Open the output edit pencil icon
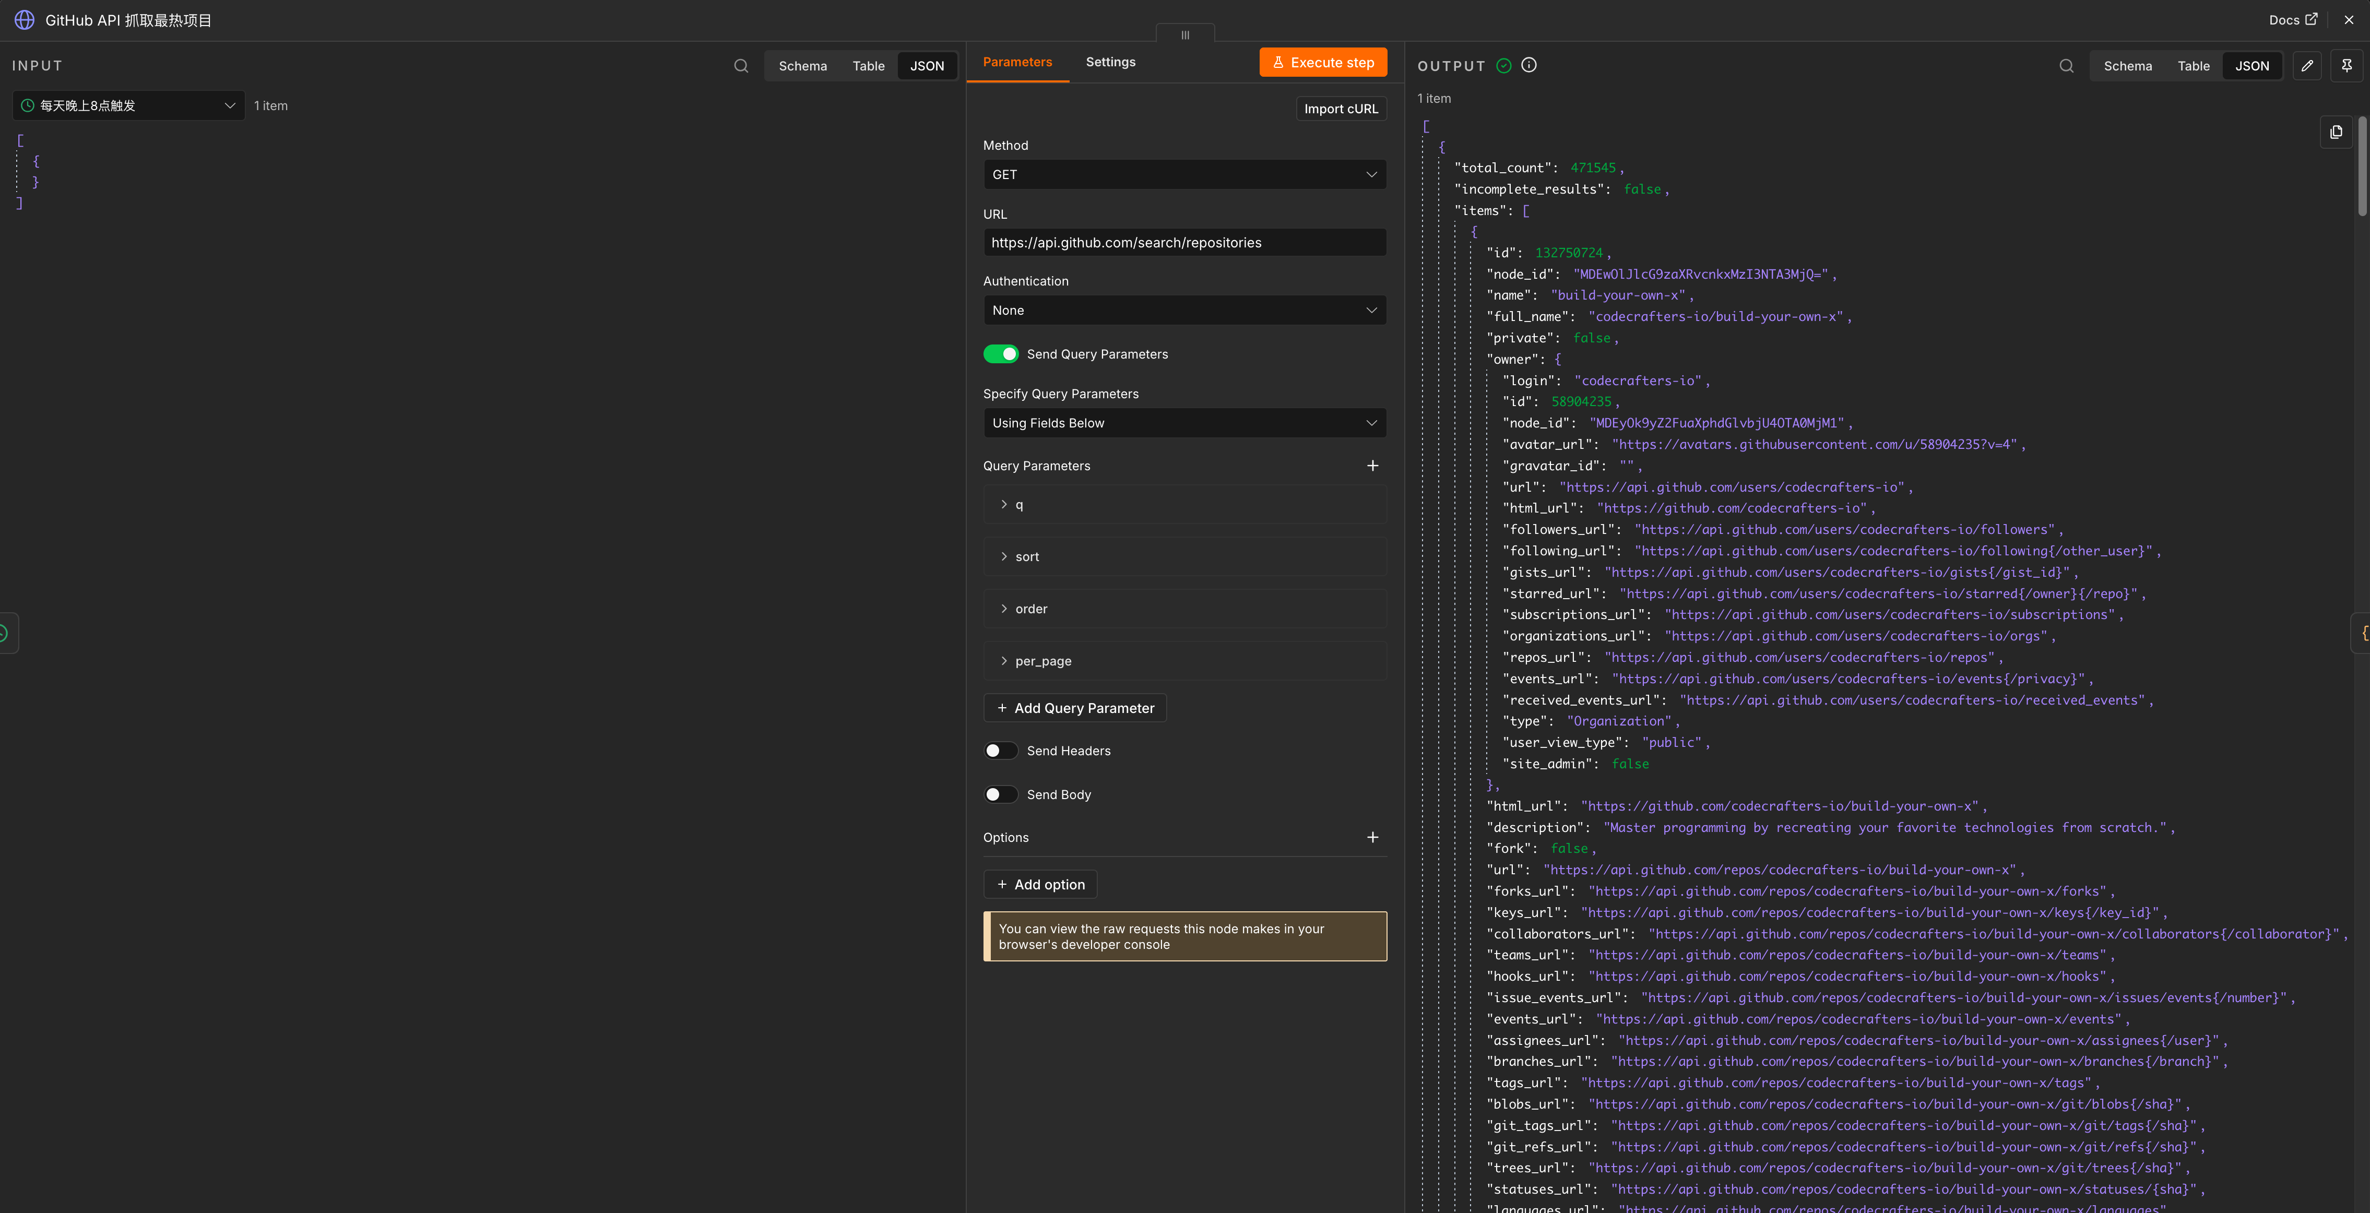 (x=2307, y=66)
